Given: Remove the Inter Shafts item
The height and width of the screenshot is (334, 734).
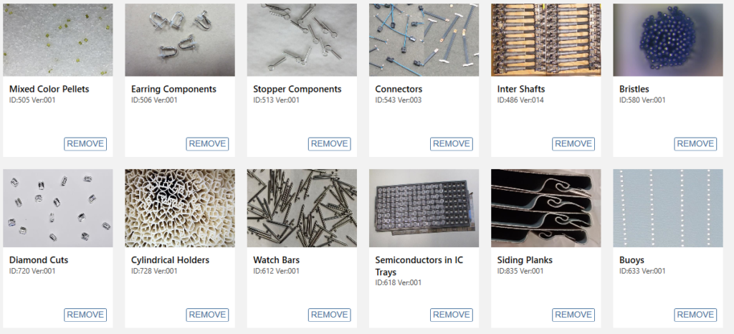Looking at the screenshot, I should click(x=573, y=144).
